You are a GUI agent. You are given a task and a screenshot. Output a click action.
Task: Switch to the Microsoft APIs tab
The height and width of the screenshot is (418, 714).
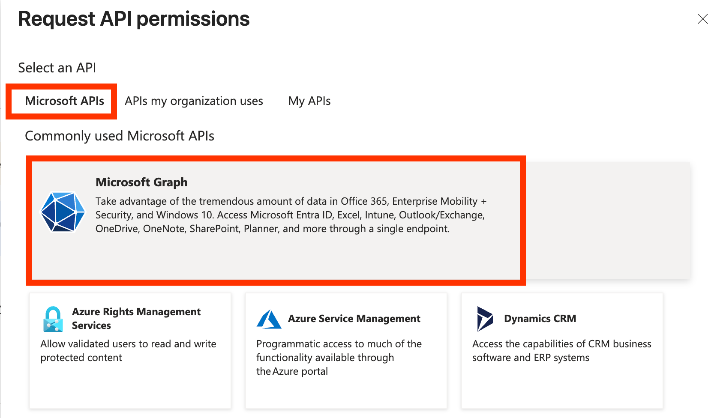[x=65, y=101]
